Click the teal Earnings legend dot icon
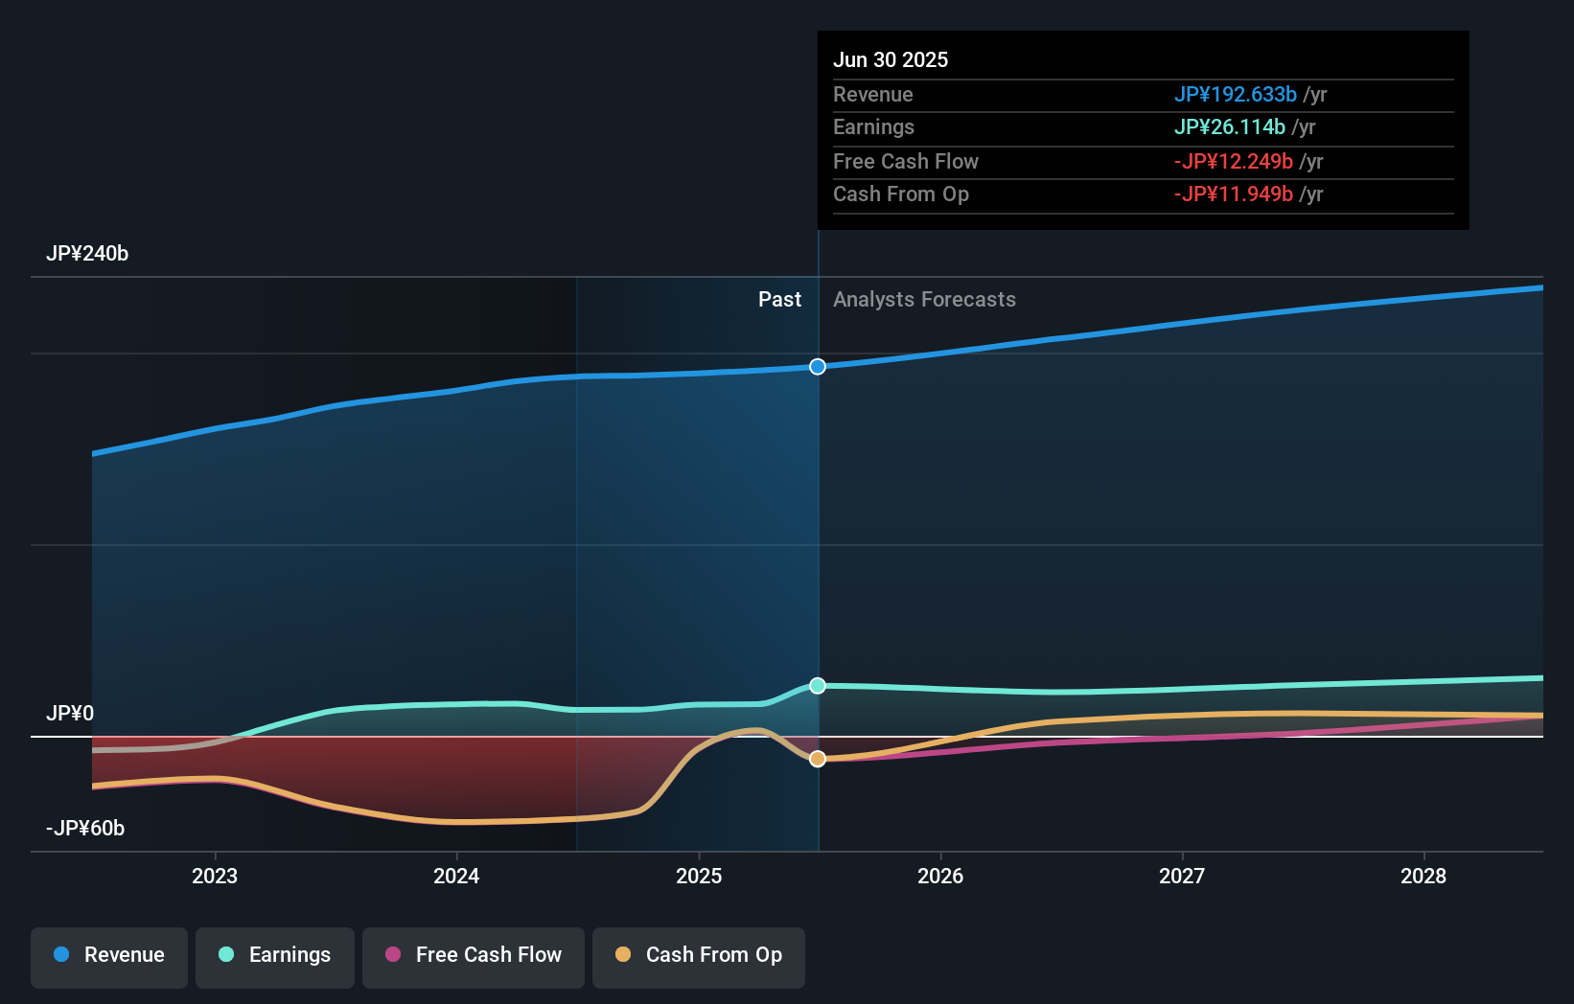Image resolution: width=1574 pixels, height=1004 pixels. pyautogui.click(x=224, y=954)
